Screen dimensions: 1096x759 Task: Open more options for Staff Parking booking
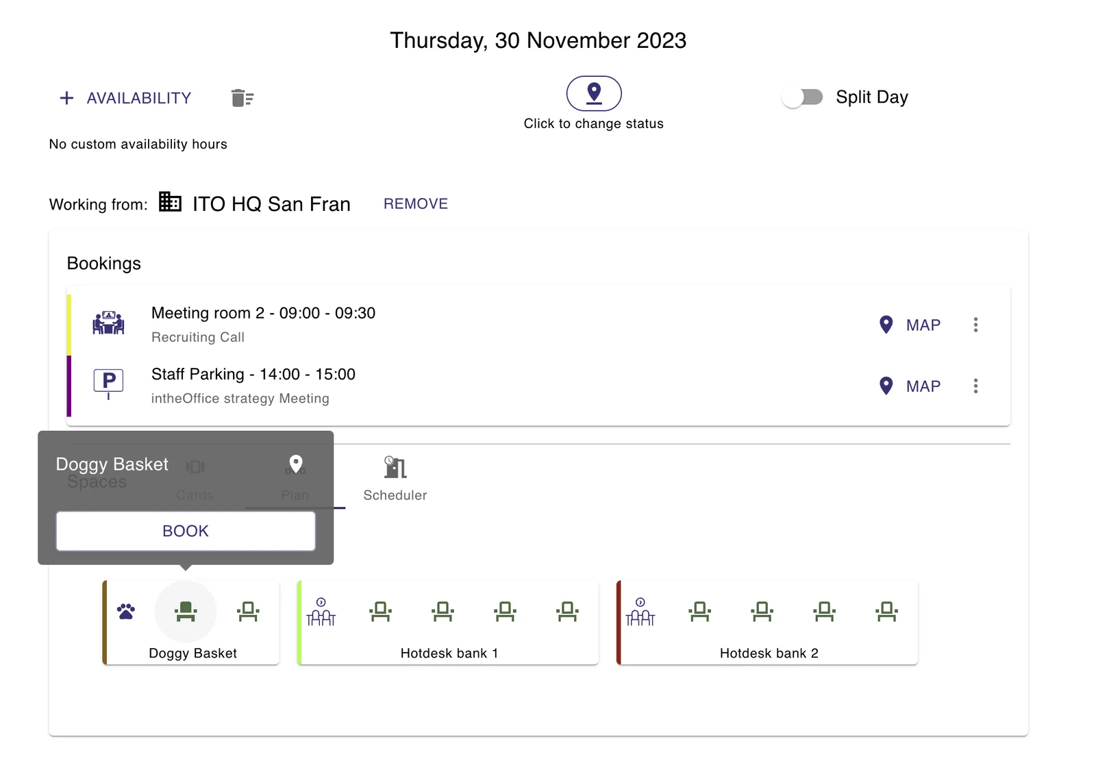pyautogui.click(x=975, y=386)
